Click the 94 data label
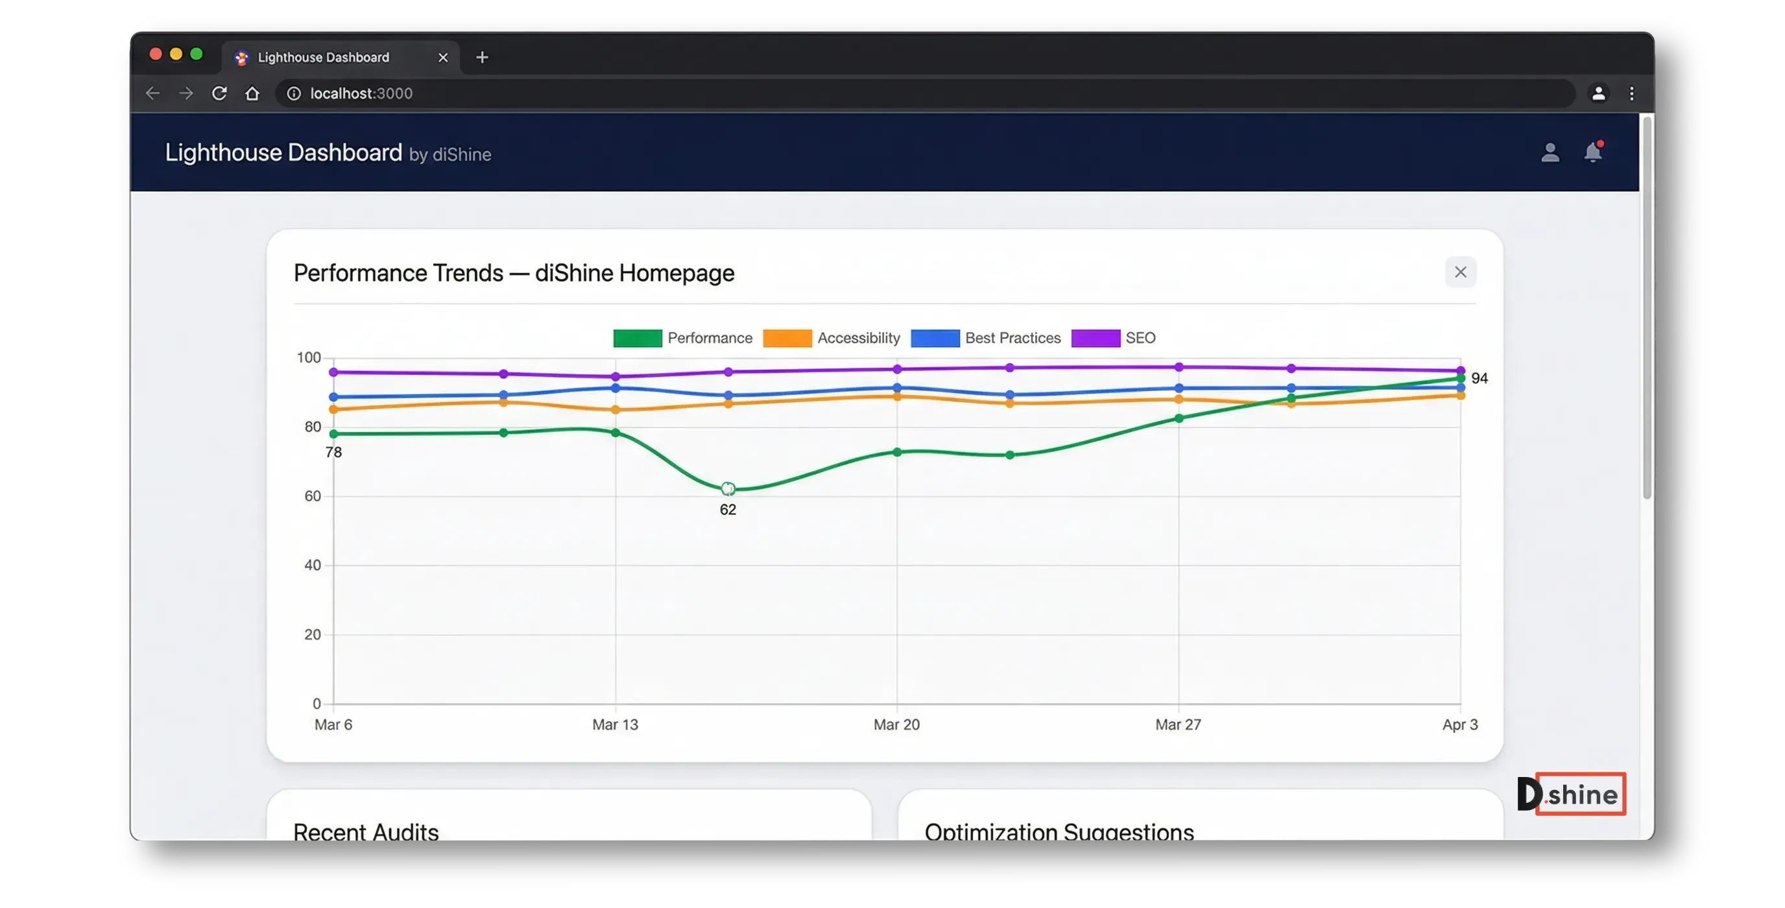The width and height of the screenshot is (1785, 908). [x=1480, y=379]
